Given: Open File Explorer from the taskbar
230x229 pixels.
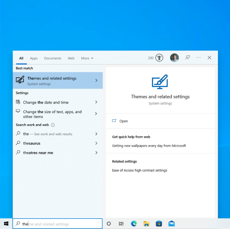Looking at the screenshot, I should pos(146,224).
